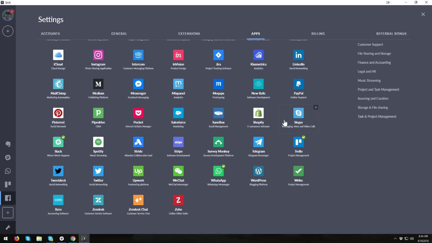Click the plus badge on Skype tile
This screenshot has width=432, height=243.
tap(316, 107)
